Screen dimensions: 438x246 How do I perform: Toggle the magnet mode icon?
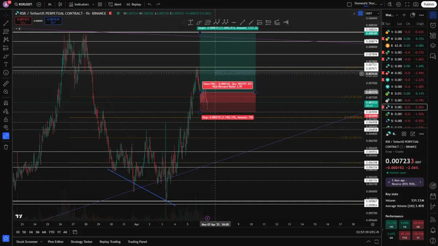(x=6, y=103)
